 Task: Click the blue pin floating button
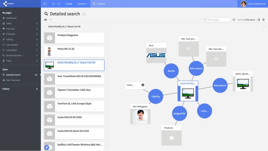click(46, 148)
